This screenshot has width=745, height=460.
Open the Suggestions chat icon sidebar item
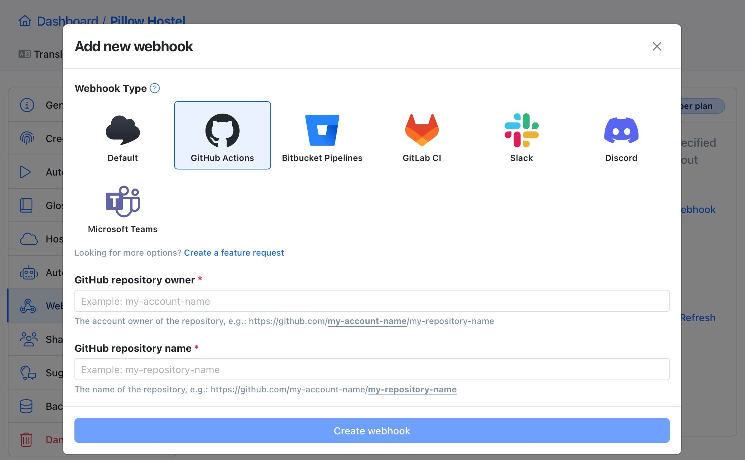pyautogui.click(x=28, y=373)
